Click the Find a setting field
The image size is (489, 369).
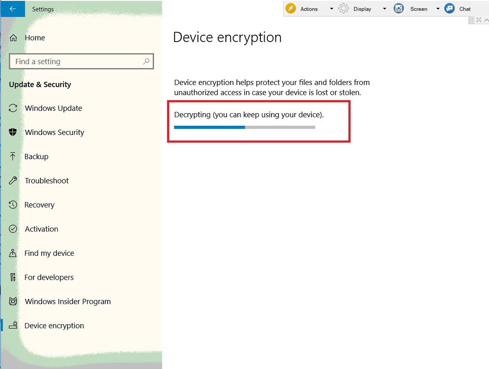click(x=82, y=62)
